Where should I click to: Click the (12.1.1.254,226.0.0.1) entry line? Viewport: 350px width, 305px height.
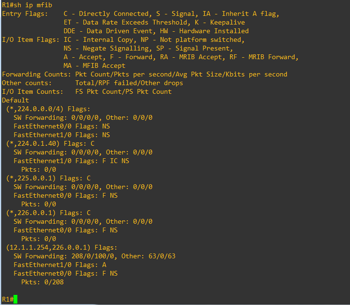point(62,248)
